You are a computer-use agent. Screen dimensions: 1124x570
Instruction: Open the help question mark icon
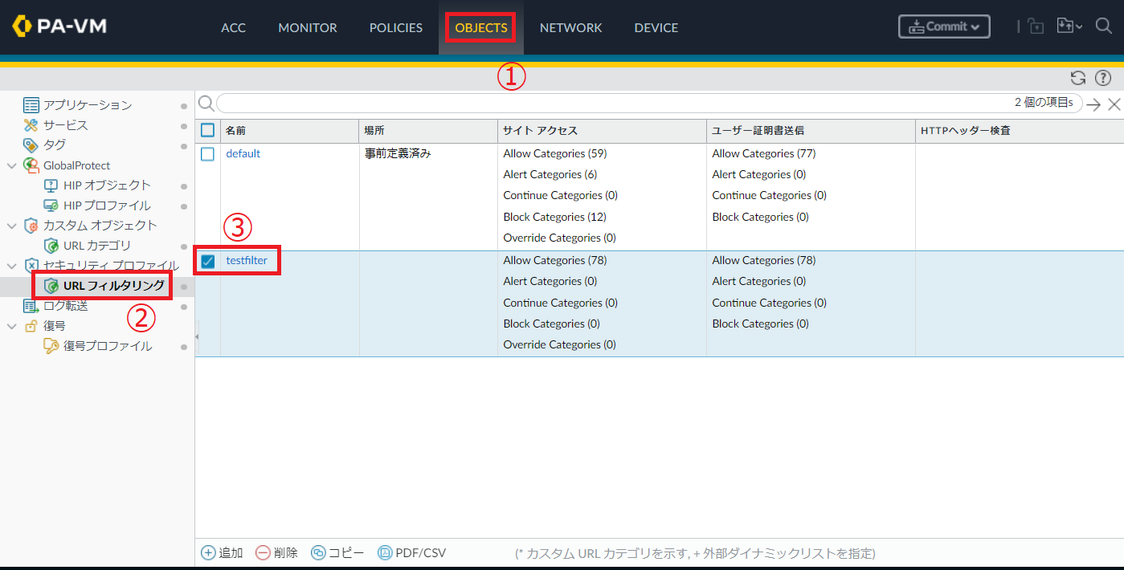pyautogui.click(x=1103, y=78)
